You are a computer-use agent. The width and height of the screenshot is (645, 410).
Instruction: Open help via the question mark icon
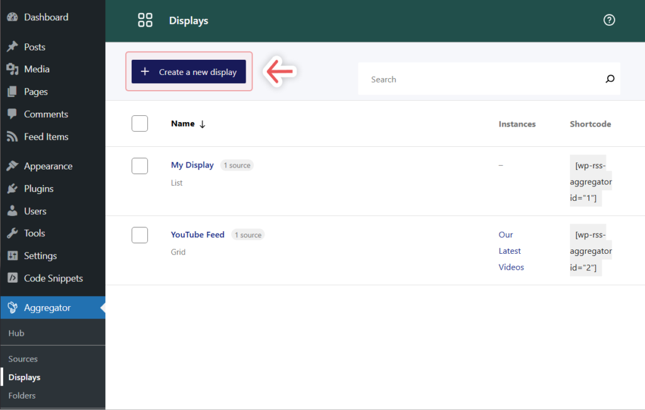609,20
